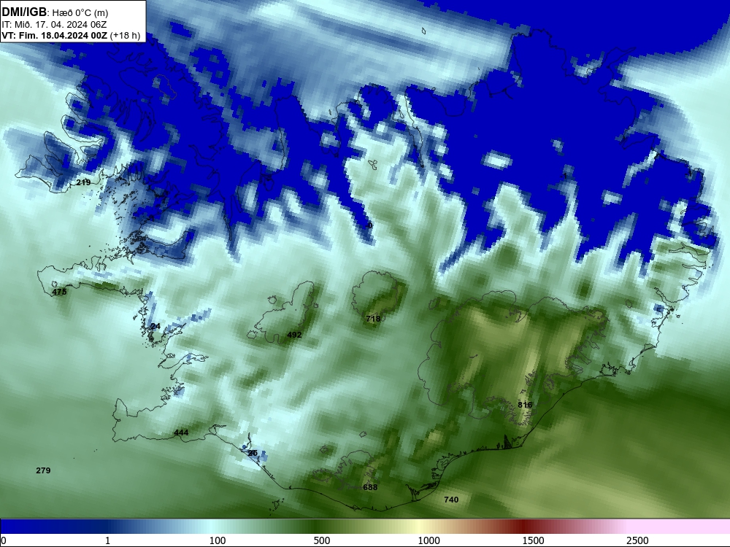Image resolution: width=730 pixels, height=547 pixels.
Task: Click the map value 492
Action: pos(294,335)
